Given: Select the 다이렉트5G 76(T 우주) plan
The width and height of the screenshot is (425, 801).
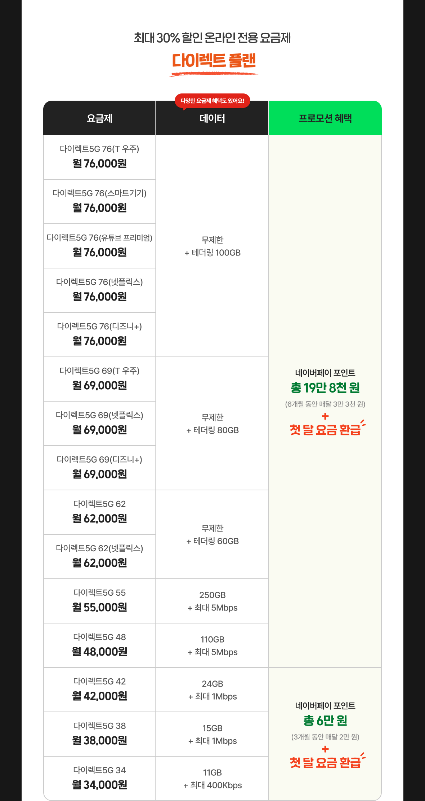Looking at the screenshot, I should (x=99, y=157).
